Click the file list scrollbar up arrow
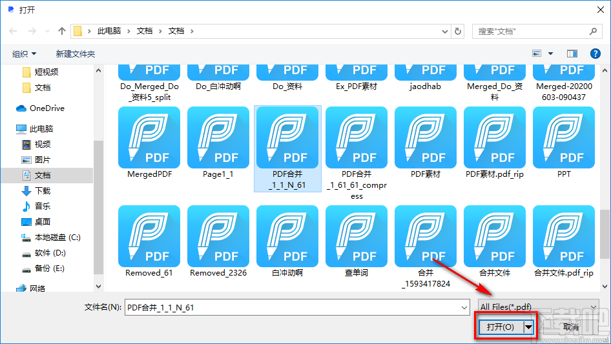Screen dimensions: 611x344 coord(605,71)
